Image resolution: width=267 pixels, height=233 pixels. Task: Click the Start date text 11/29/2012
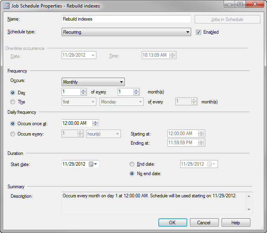pos(74,164)
